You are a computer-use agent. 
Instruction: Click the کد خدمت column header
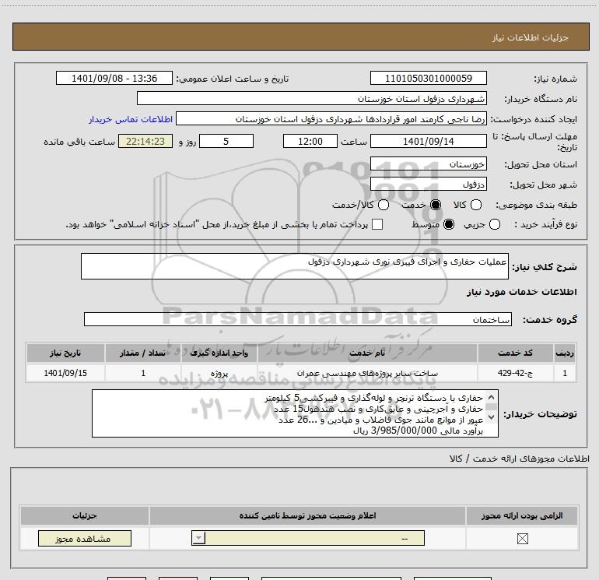click(515, 353)
